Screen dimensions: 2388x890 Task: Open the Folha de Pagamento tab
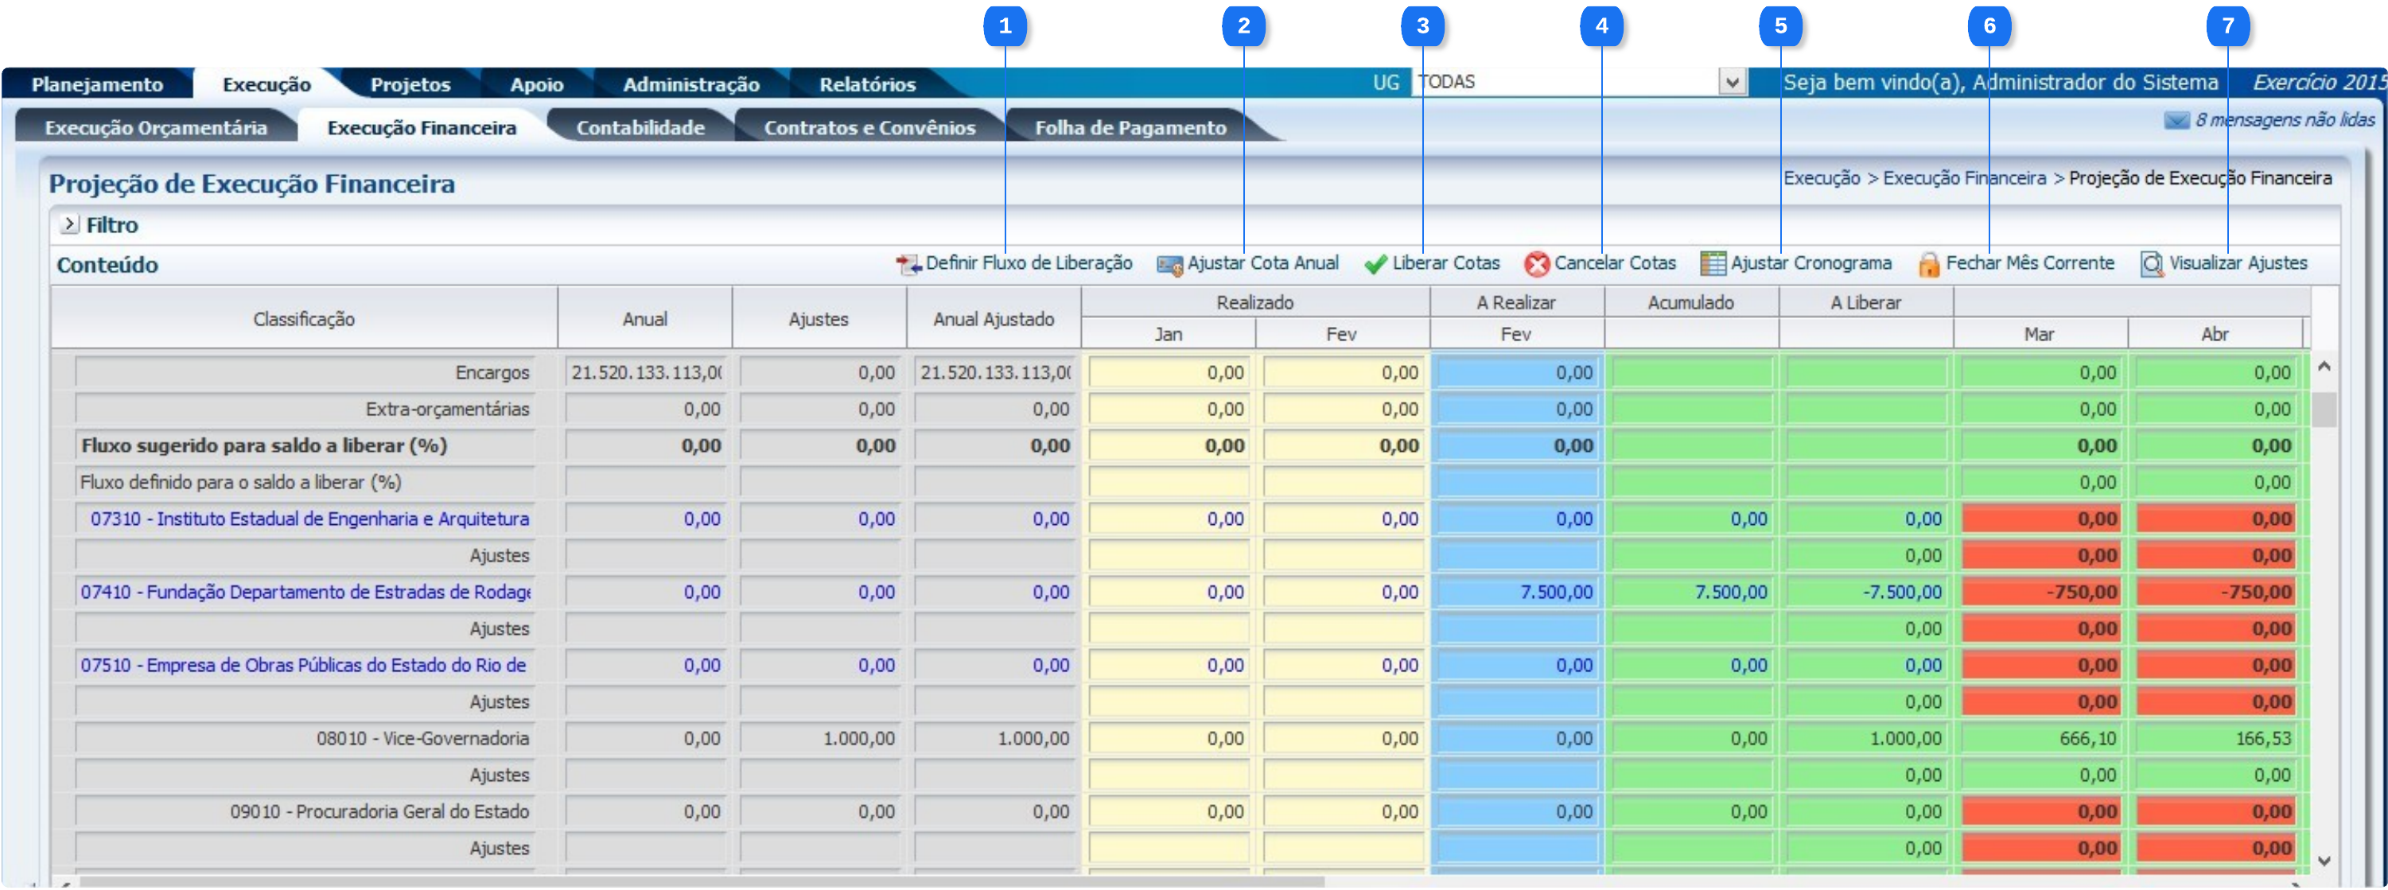pos(1130,128)
